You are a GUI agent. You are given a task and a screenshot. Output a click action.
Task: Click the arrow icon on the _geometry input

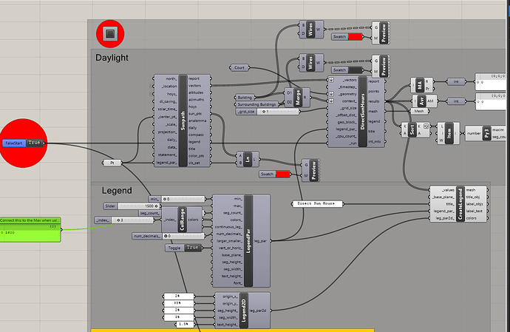[331, 94]
